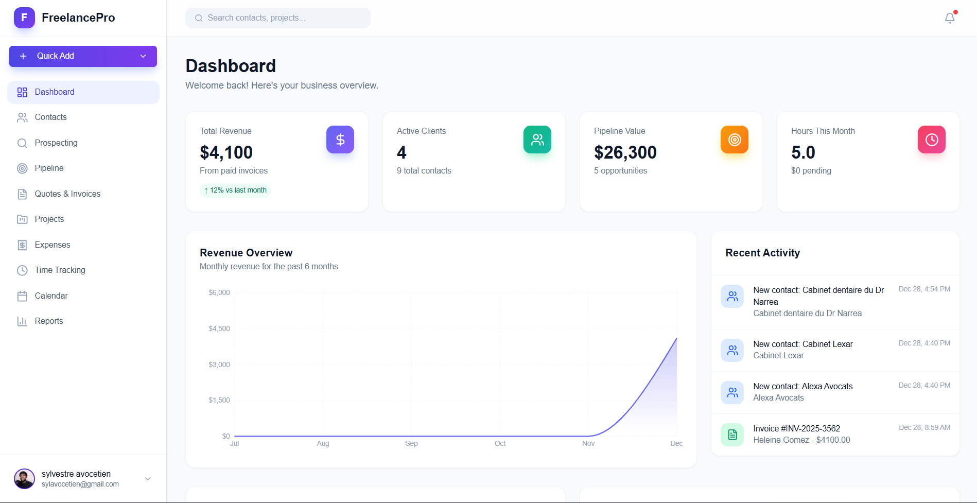
Task: Click the magnifier icon in search bar
Action: [199, 18]
